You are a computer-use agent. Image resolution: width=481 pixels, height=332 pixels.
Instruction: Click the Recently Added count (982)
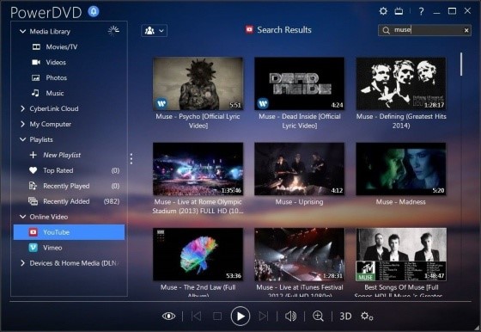point(112,201)
